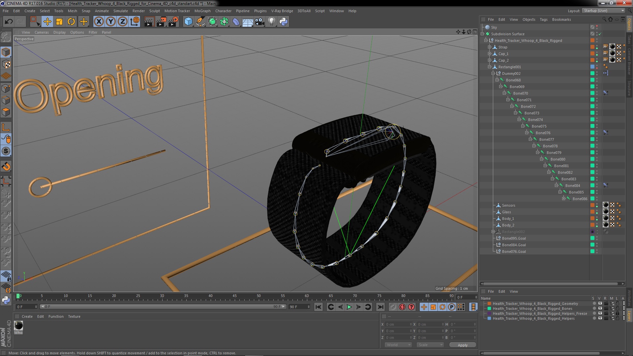Click the Apply coordinates button
633x356 pixels.
coord(462,345)
